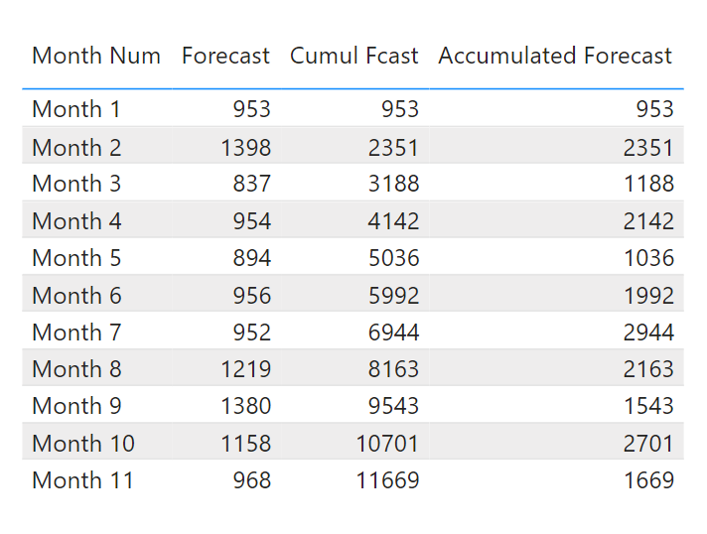Select the Month 1 row label
707x534 pixels.
click(76, 109)
